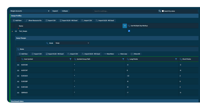The width and height of the screenshot is (200, 109).
Task: Select the EUR/USD core symbol cell
Action: (47, 87)
